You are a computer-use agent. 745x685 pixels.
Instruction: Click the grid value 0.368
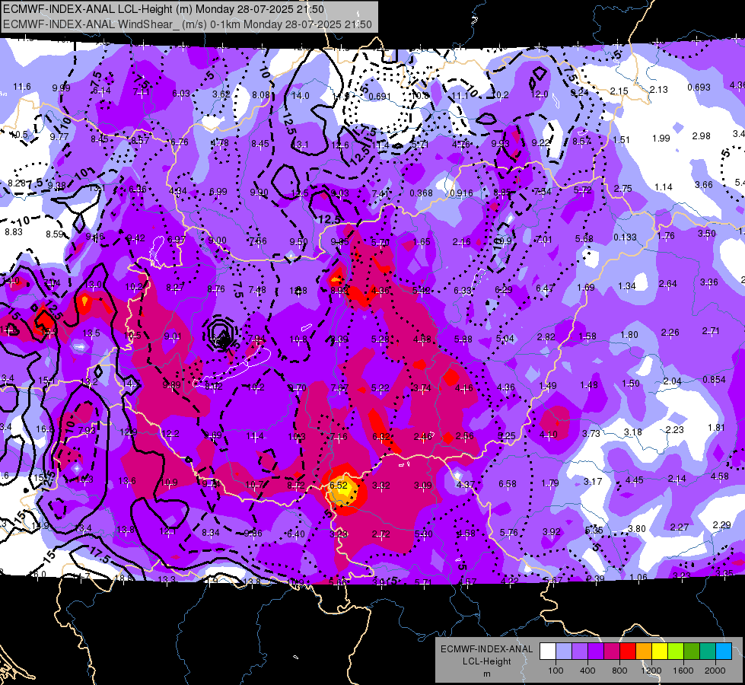coord(421,193)
